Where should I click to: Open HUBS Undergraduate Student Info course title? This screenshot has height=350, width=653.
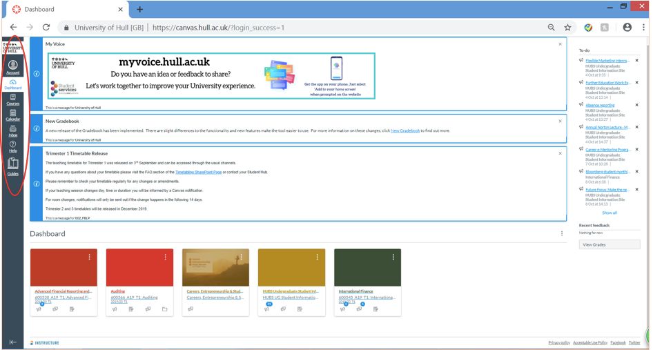pyautogui.click(x=291, y=291)
